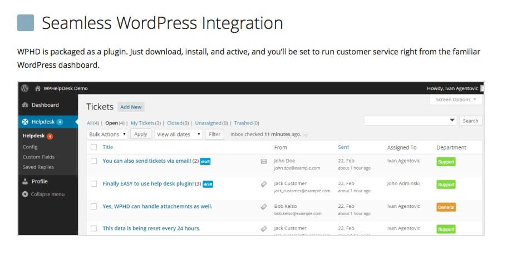Click the 'From' column header
The height and width of the screenshot is (254, 512).
[x=280, y=148]
